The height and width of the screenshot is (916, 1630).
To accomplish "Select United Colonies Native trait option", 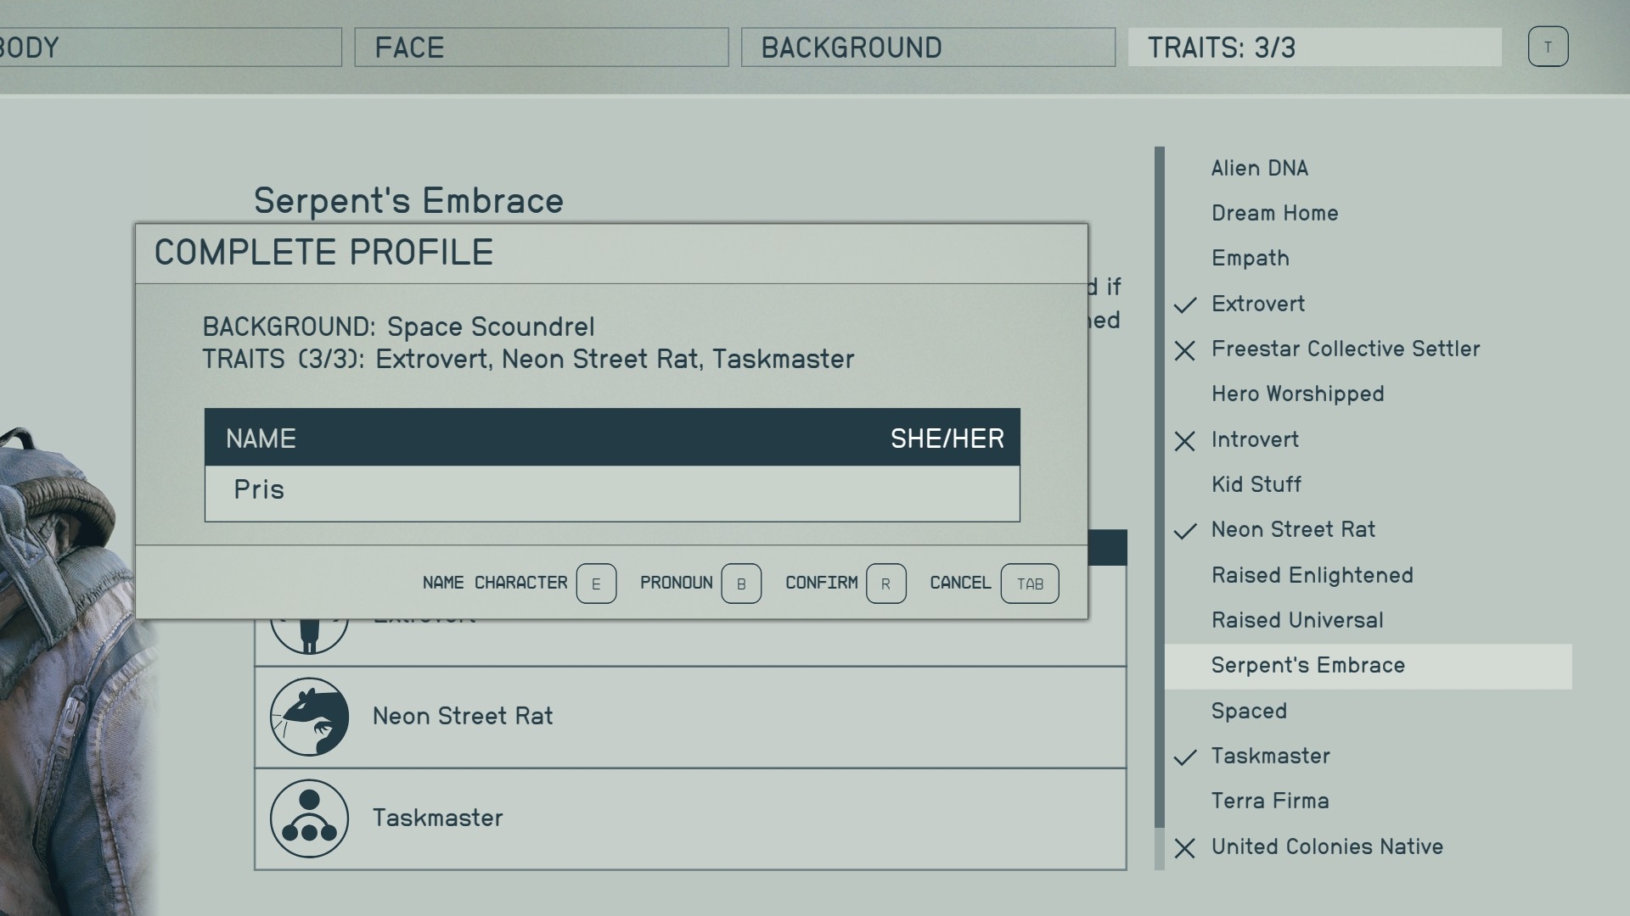I will 1328,846.
